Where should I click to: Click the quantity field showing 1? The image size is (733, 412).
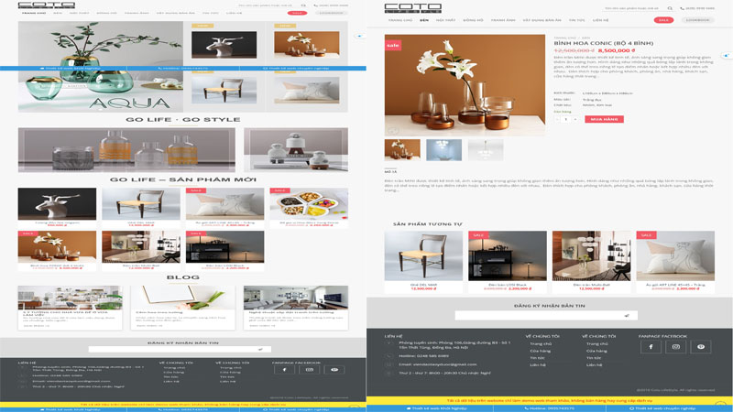coord(566,119)
